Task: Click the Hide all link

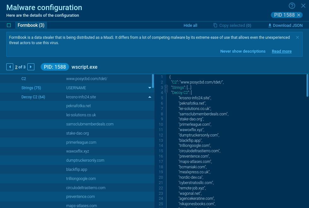Action: pos(190,26)
